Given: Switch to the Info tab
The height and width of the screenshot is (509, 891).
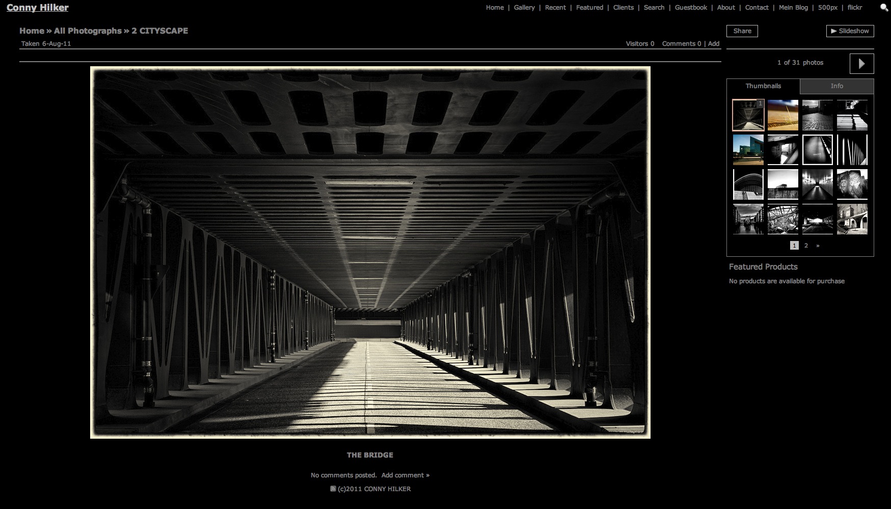Looking at the screenshot, I should click(836, 86).
